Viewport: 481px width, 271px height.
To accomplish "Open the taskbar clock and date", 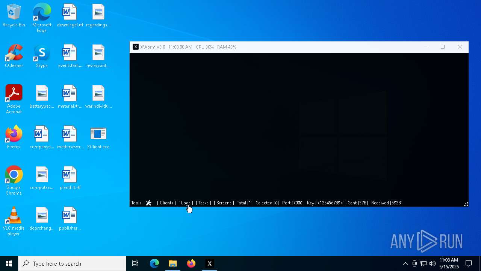I will tap(449, 263).
